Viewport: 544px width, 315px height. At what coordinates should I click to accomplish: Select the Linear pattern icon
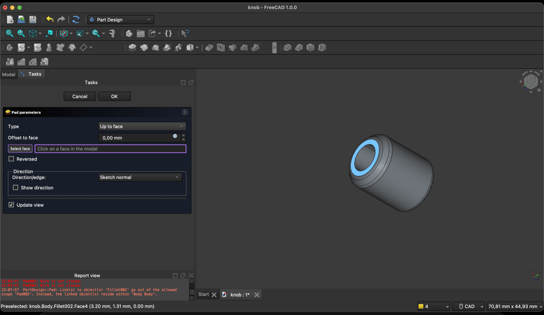tap(21, 61)
